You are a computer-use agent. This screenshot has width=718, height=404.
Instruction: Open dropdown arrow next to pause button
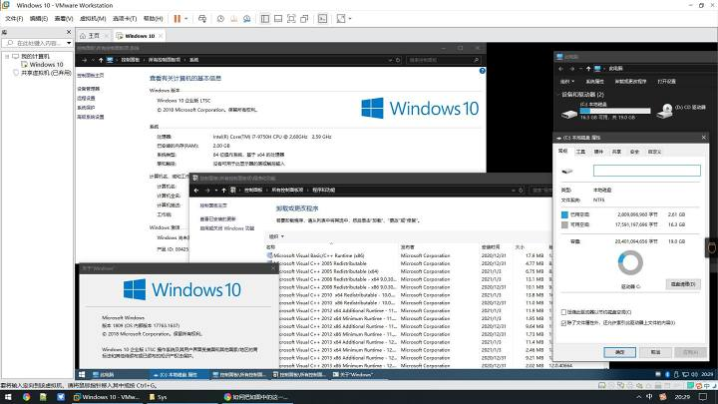[x=188, y=18]
